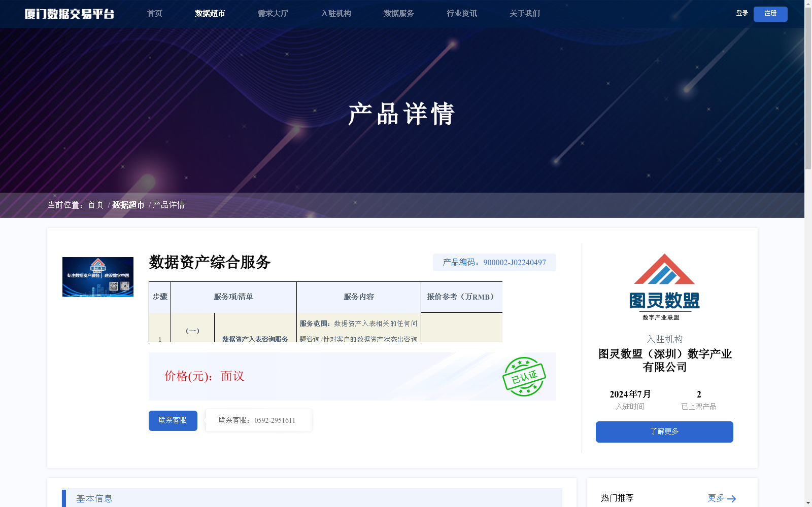Viewport: 812px width, 507px height.
Task: Open 入驻机构 navigation item
Action: pos(336,14)
